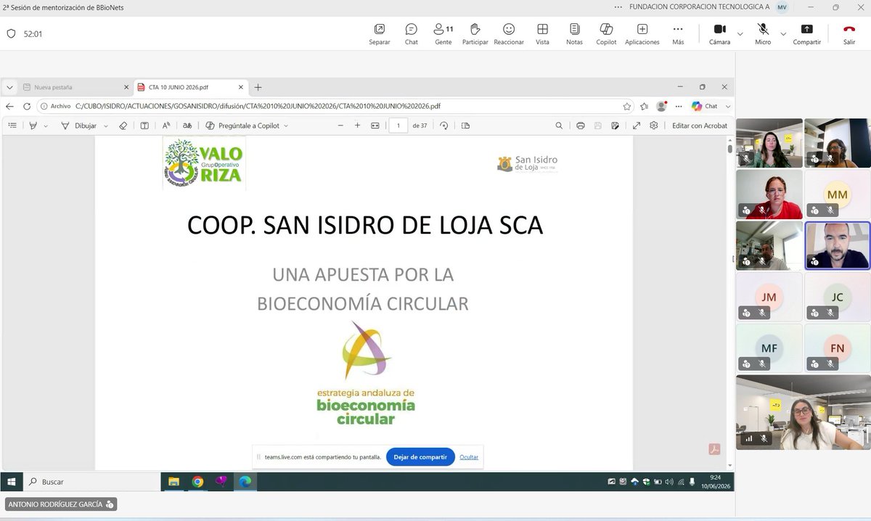
Task: Close the Nueva pestaña tab
Action: [x=126, y=87]
